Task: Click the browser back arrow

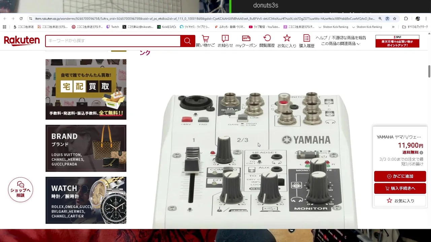Action: (5, 18)
